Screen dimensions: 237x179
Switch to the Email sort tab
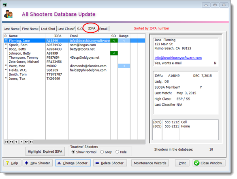[103, 29]
